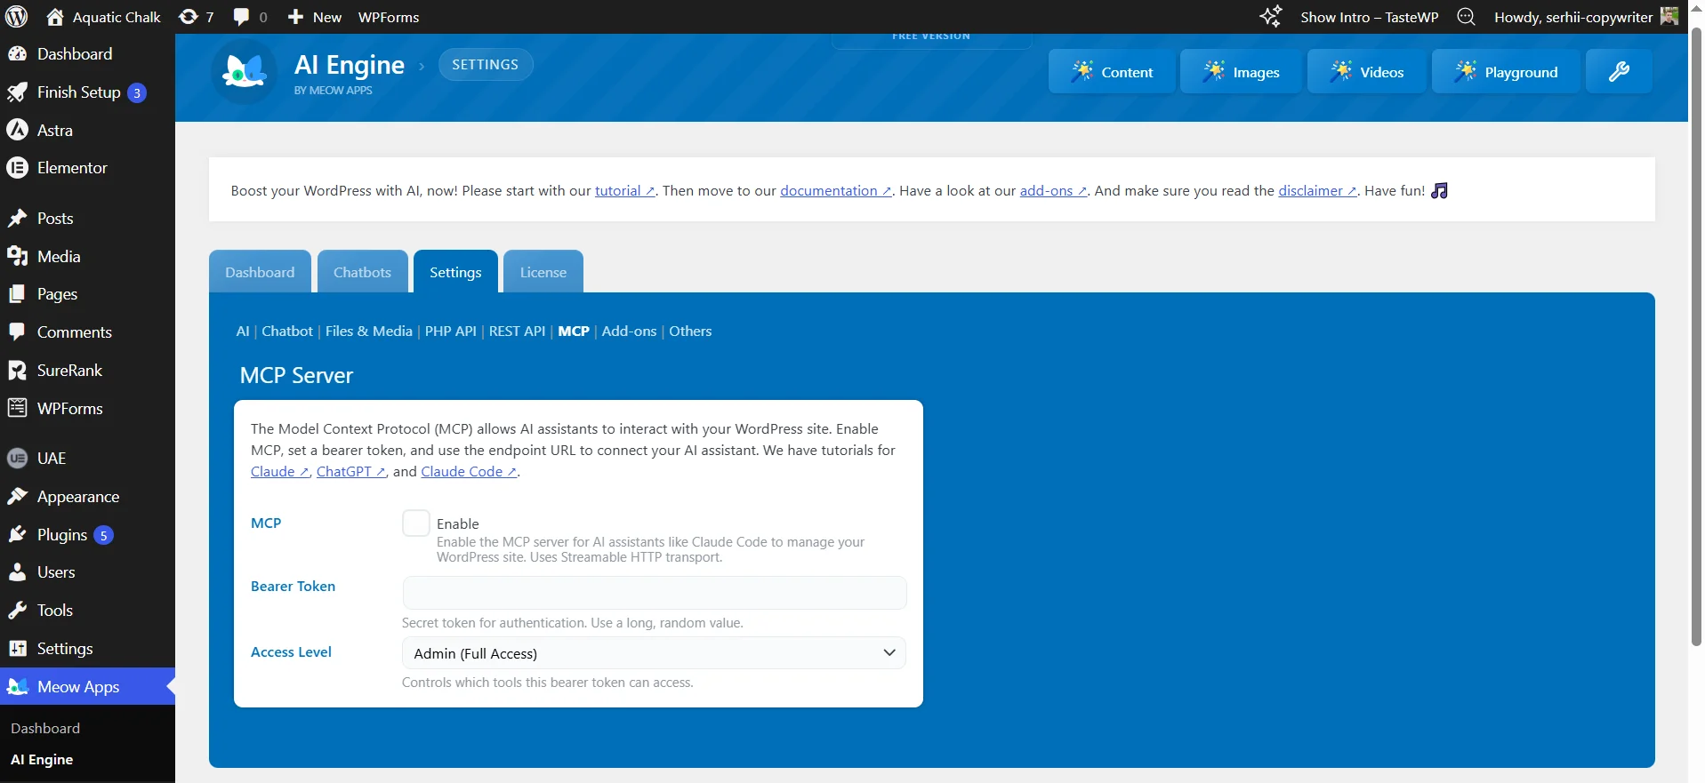Click the UAE icon in sidebar
Screen dimensions: 1705x783
click(18, 459)
